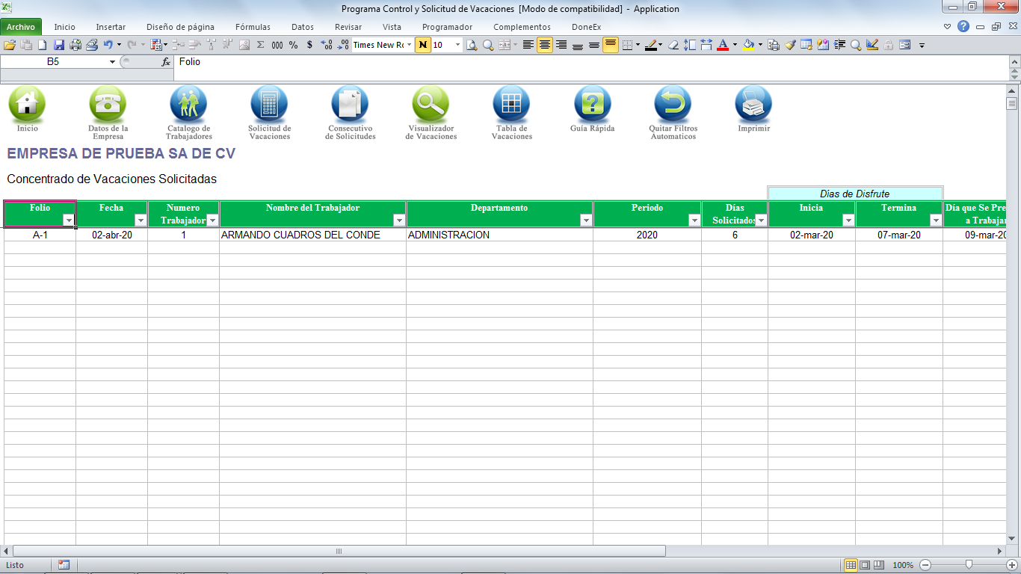Click the macro record status bar icon
This screenshot has width=1021, height=574.
[x=64, y=565]
